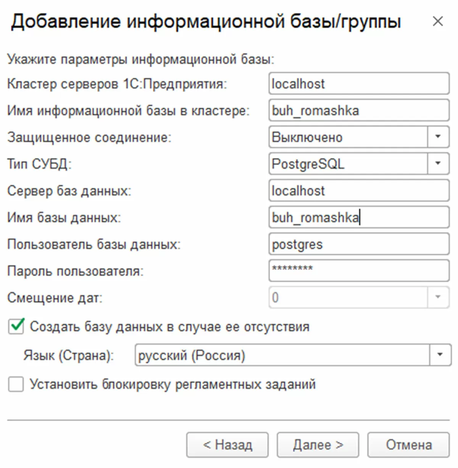Screen dimensions: 458x468
Task: Expand the date offset dropdown arrow
Action: coord(438,297)
